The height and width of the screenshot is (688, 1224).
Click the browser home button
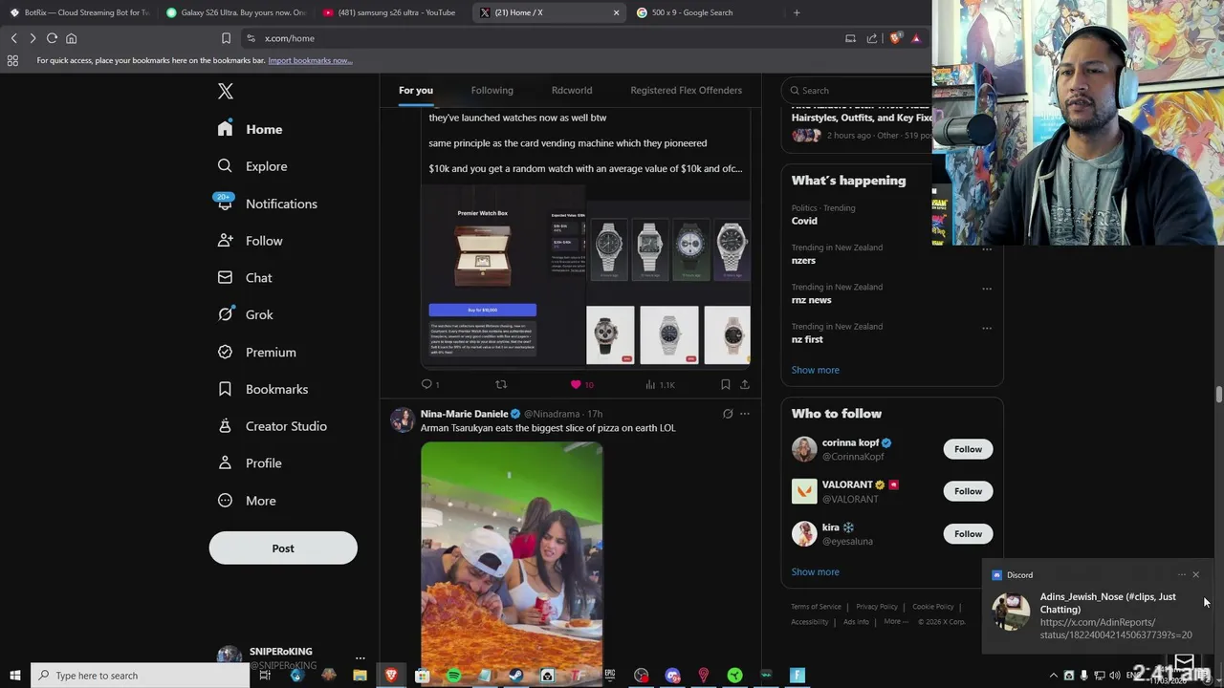71,38
